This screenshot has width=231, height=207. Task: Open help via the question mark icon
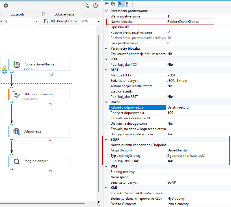coord(96,6)
